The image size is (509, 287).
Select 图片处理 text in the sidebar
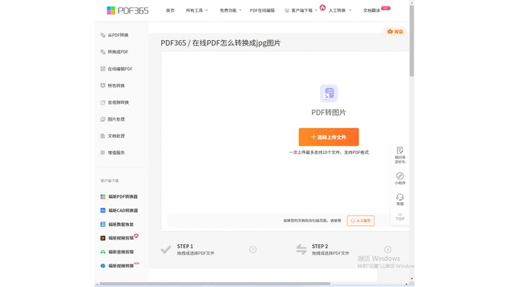(116, 119)
